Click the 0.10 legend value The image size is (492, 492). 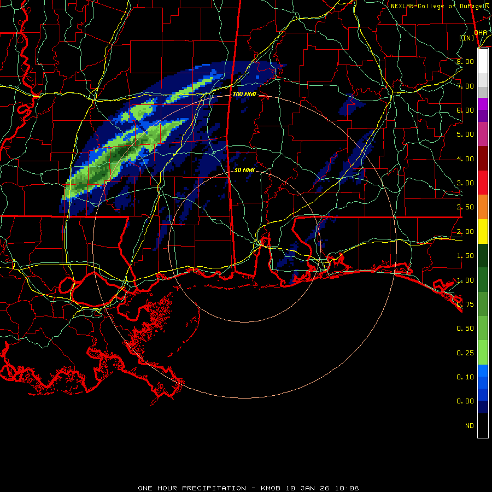tap(465, 377)
